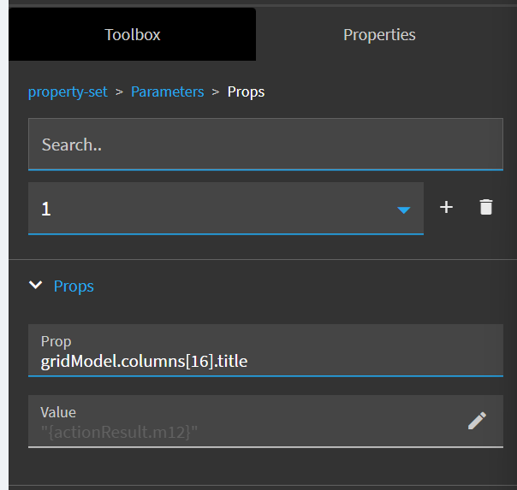
Task: Click the separator arrow after property-set
Action: click(119, 92)
